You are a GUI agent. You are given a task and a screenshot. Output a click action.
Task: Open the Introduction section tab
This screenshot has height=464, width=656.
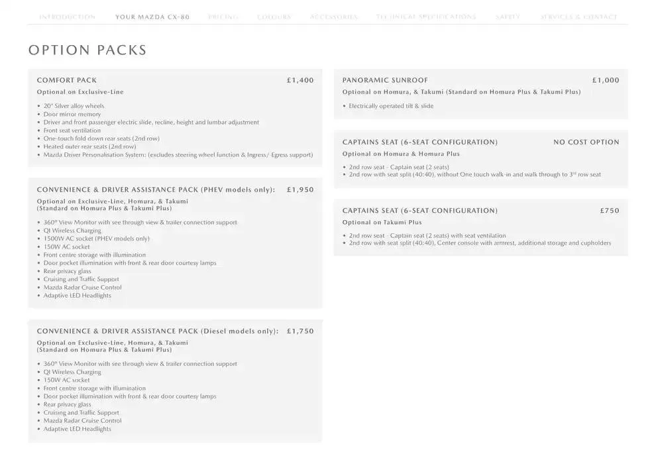pos(67,17)
